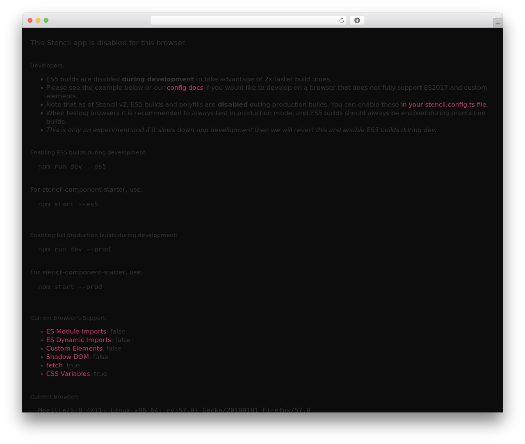Select the 'npm start --prod' command text
Viewport: 525px width, 444px height.
pyautogui.click(x=70, y=287)
